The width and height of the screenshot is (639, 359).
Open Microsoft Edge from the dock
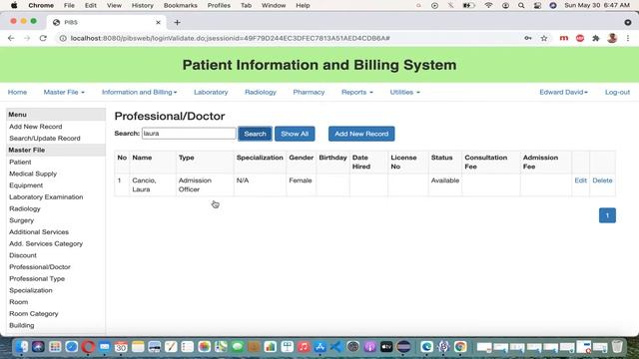pyautogui.click(x=426, y=347)
